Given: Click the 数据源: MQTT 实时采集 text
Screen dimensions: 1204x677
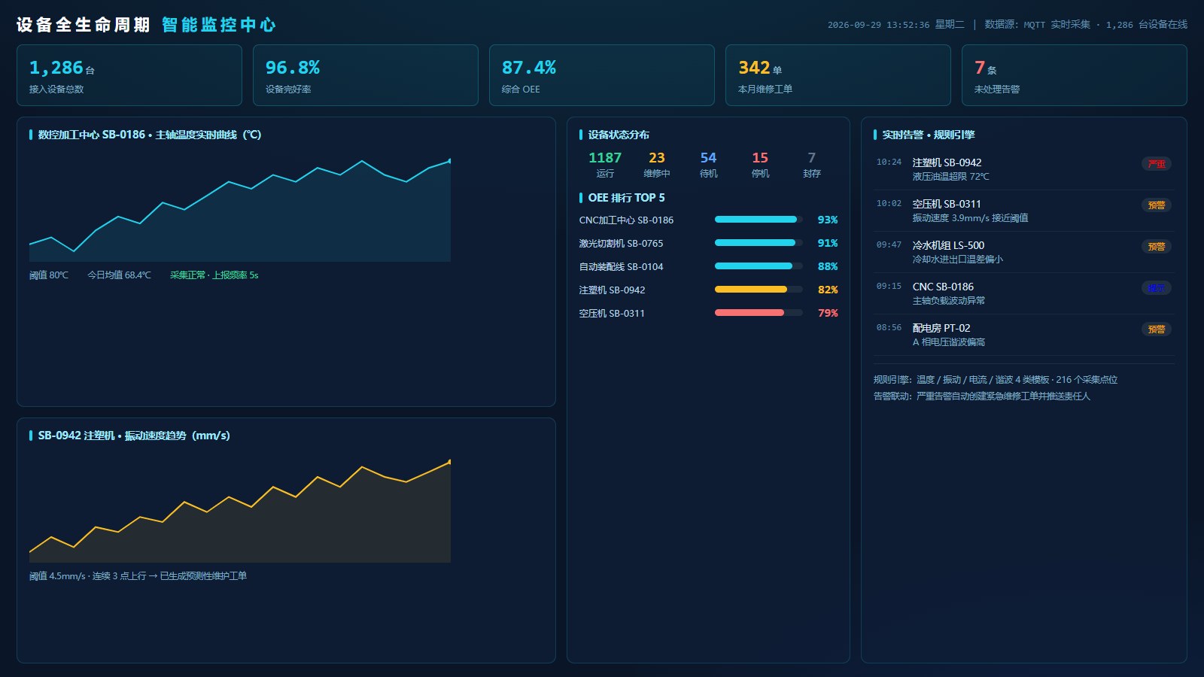Looking at the screenshot, I should coord(1037,25).
